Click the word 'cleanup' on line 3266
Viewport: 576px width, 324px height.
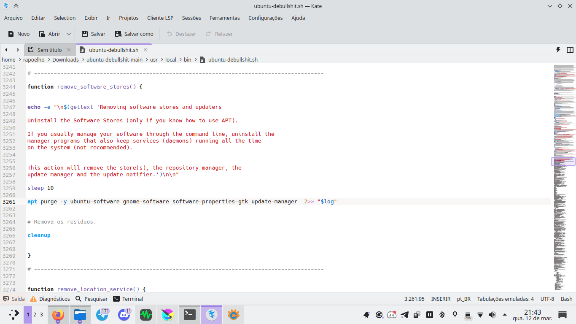point(39,235)
